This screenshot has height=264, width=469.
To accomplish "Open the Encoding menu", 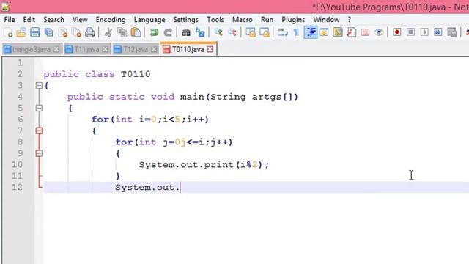I will coord(111,20).
